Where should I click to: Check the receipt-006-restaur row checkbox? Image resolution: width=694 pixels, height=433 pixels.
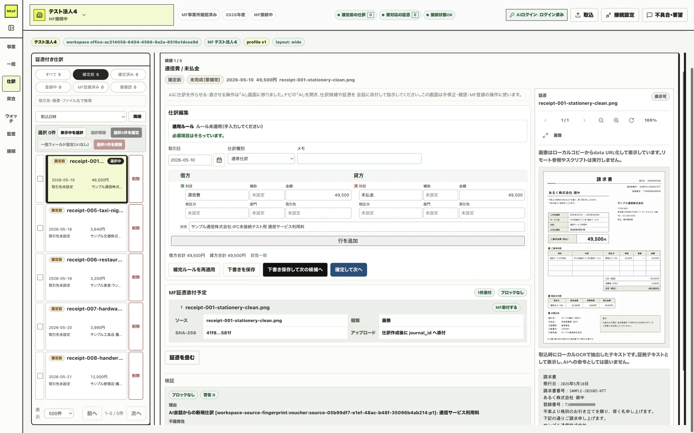pos(40,277)
